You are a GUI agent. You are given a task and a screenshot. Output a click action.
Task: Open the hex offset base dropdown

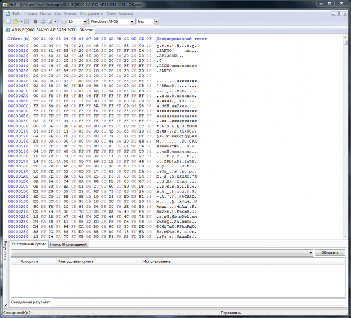point(156,22)
